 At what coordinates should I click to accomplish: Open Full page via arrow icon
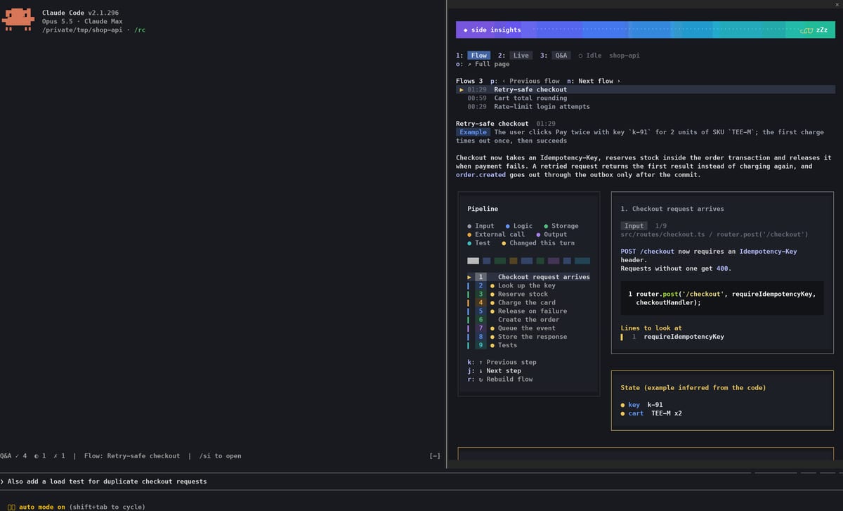[x=468, y=64]
